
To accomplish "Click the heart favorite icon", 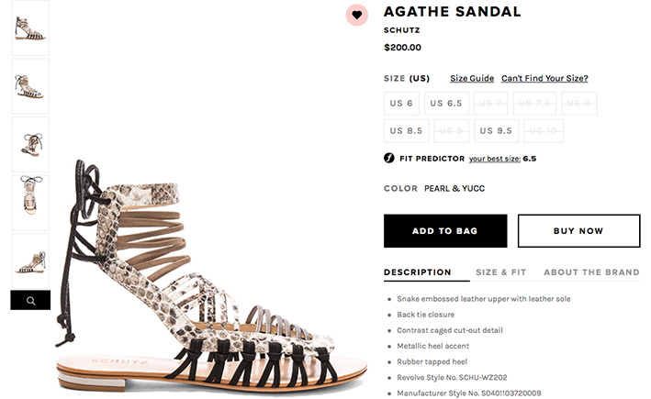I will tap(356, 16).
